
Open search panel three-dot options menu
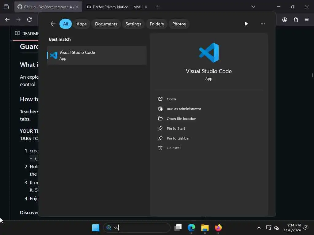262,24
